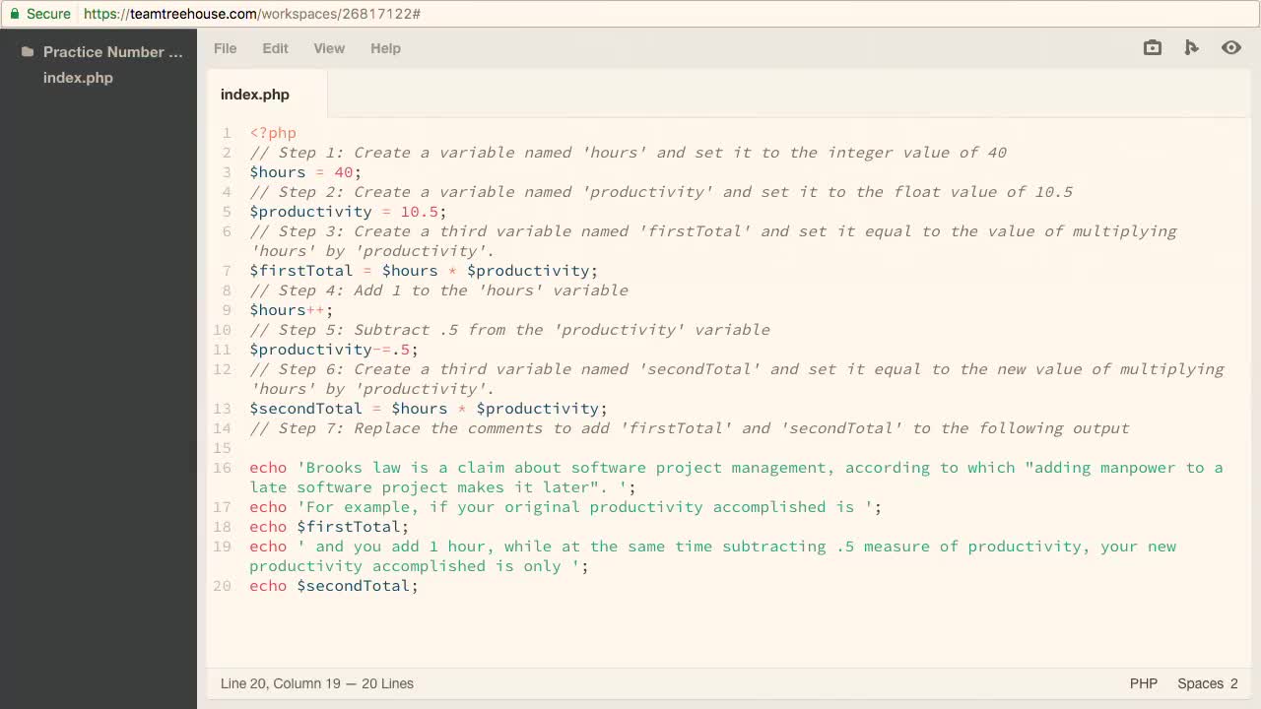Collapse the Practice Number project folder
Screen dimensions: 1261x709
(112, 51)
